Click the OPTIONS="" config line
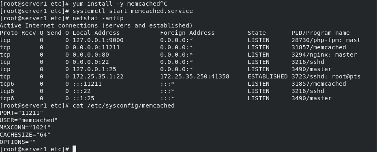The image size is (377, 152). (18, 142)
